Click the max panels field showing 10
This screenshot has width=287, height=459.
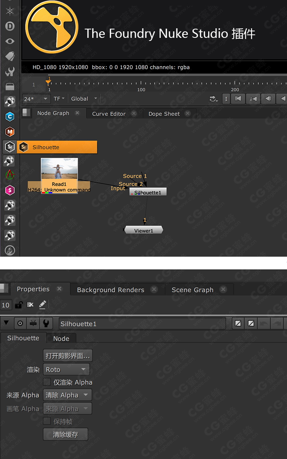[x=5, y=305]
